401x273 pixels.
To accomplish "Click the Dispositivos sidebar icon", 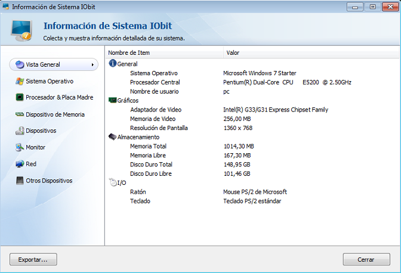I will [x=20, y=131].
